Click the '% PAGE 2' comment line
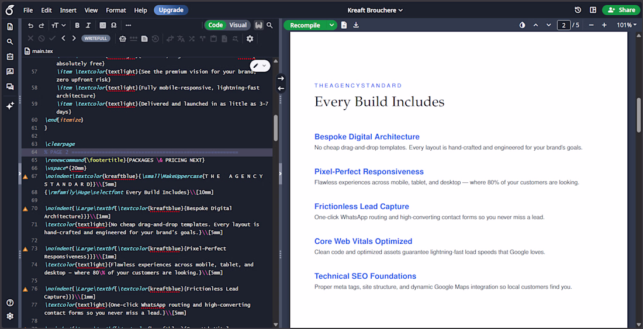This screenshot has width=643, height=329. (141, 152)
